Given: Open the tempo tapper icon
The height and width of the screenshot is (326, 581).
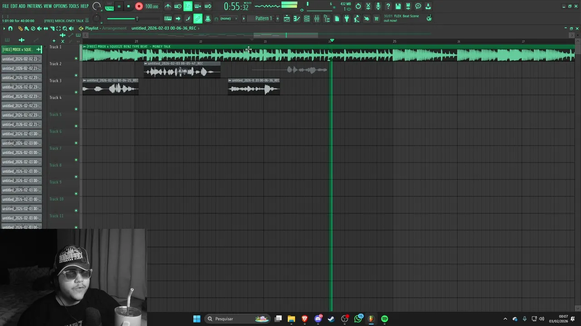Looking at the screenshot, I should [357, 19].
